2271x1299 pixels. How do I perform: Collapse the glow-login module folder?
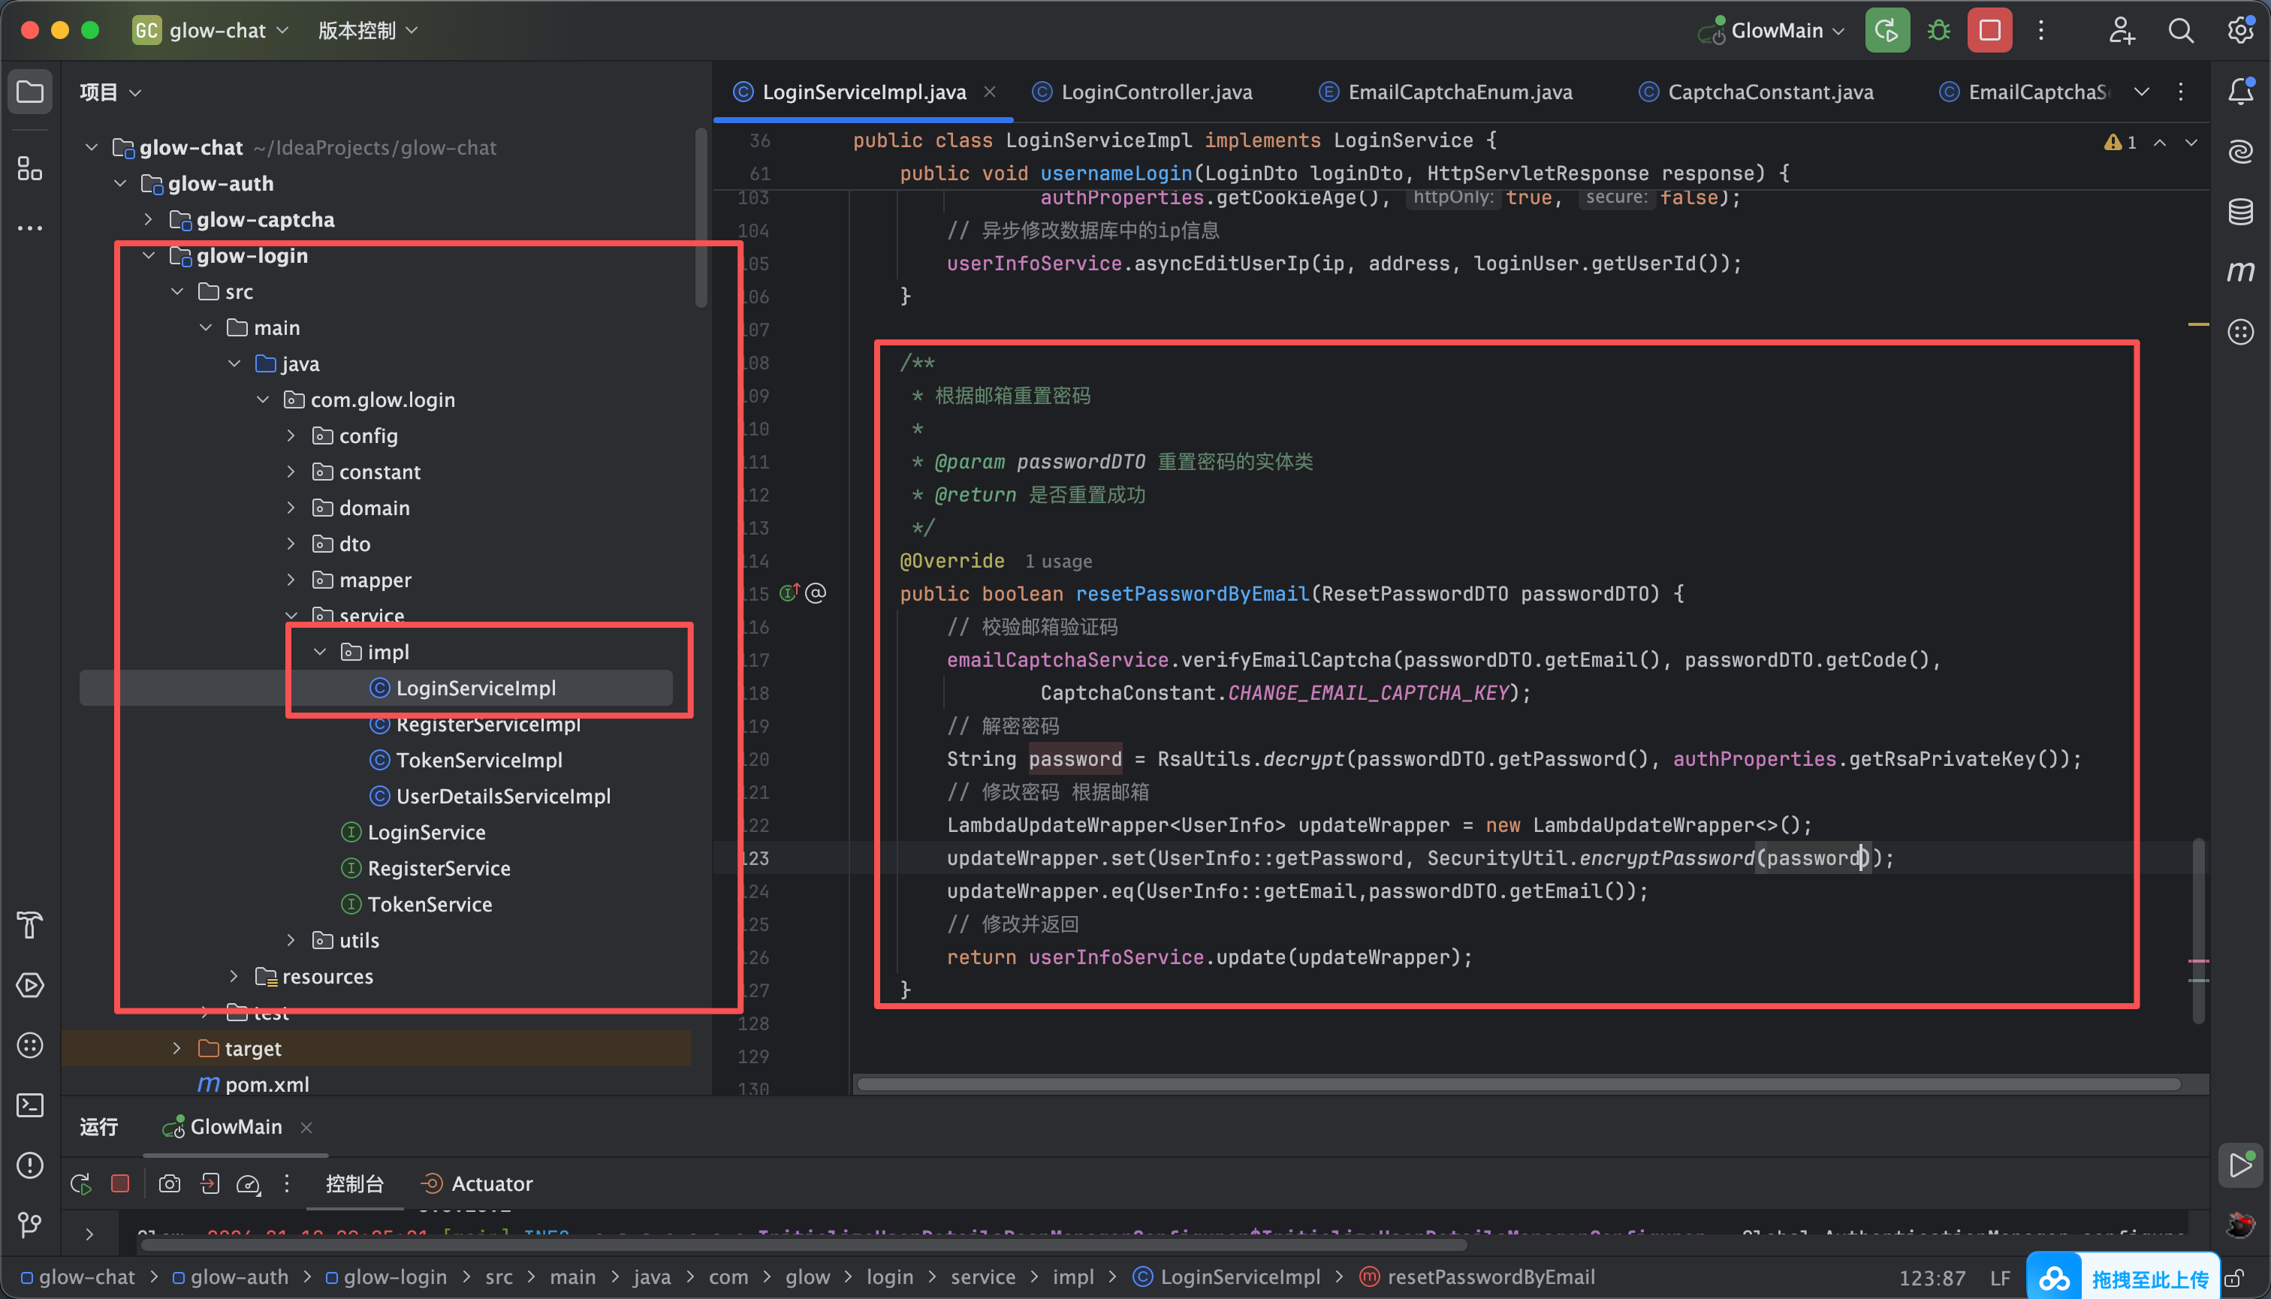pyautogui.click(x=149, y=256)
